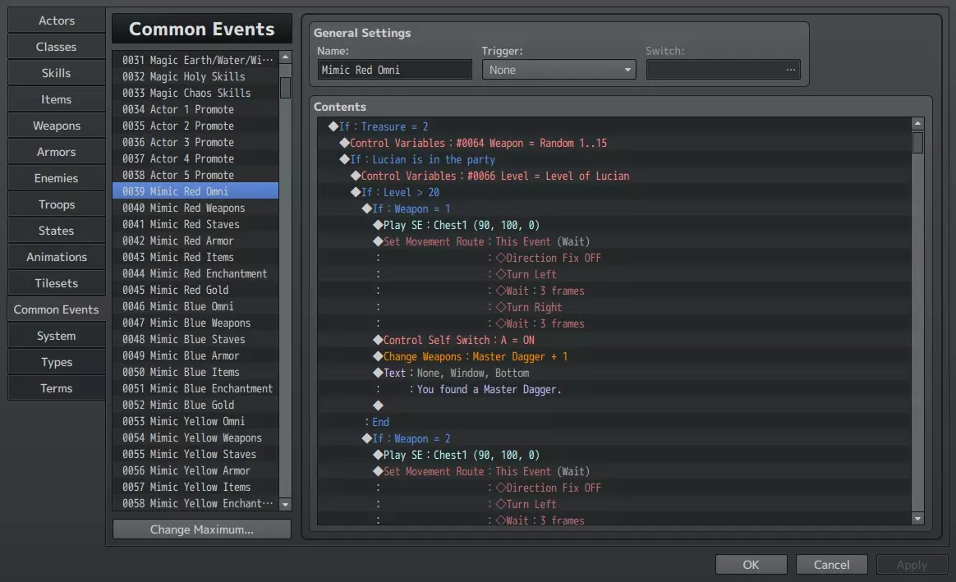Select the 'If : Weapon = 1' line
Screen dimensions: 956x582
(x=614, y=209)
